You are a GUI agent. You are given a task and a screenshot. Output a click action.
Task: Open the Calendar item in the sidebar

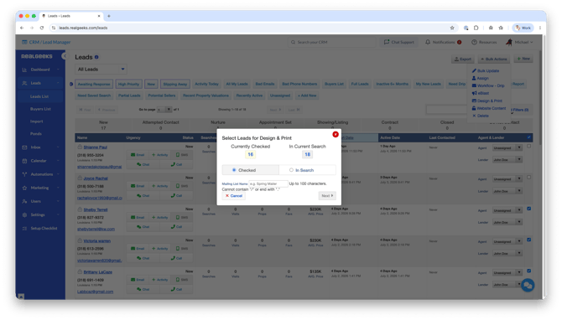[39, 161]
